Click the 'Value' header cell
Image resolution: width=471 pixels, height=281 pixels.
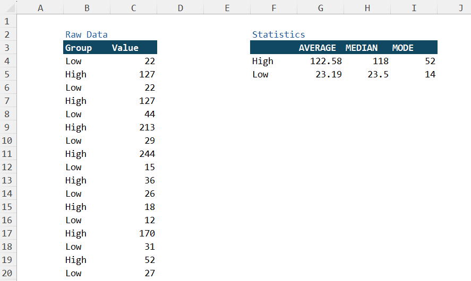pos(134,48)
